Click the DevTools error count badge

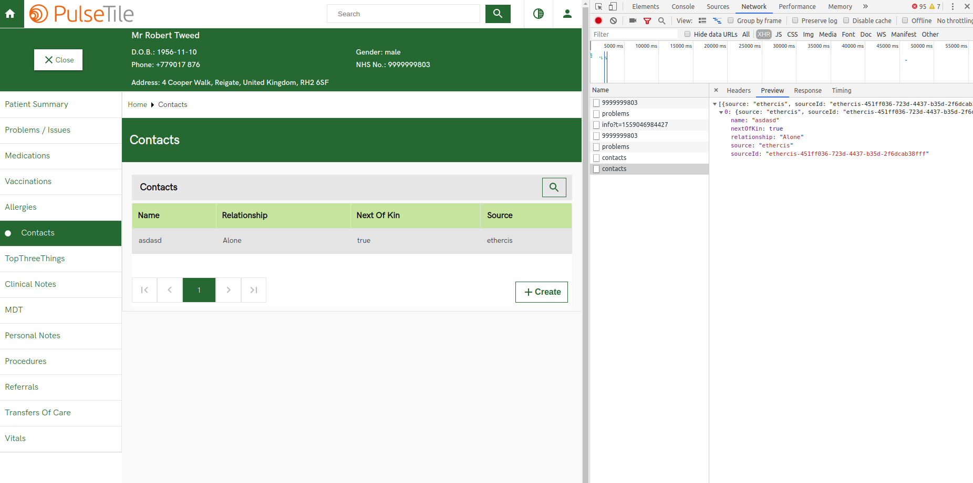(x=919, y=6)
